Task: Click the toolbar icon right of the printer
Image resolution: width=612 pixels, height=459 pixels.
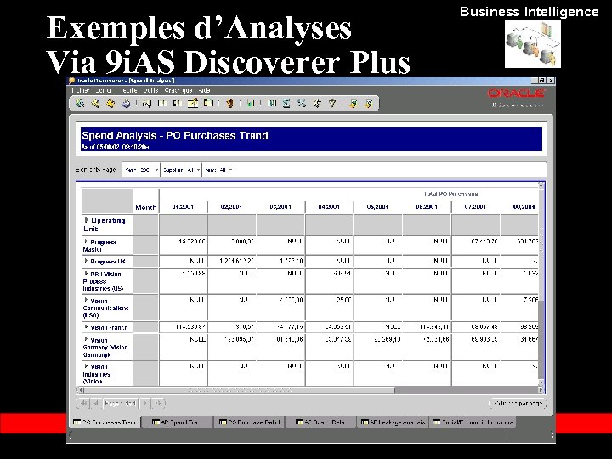Action: point(146,103)
